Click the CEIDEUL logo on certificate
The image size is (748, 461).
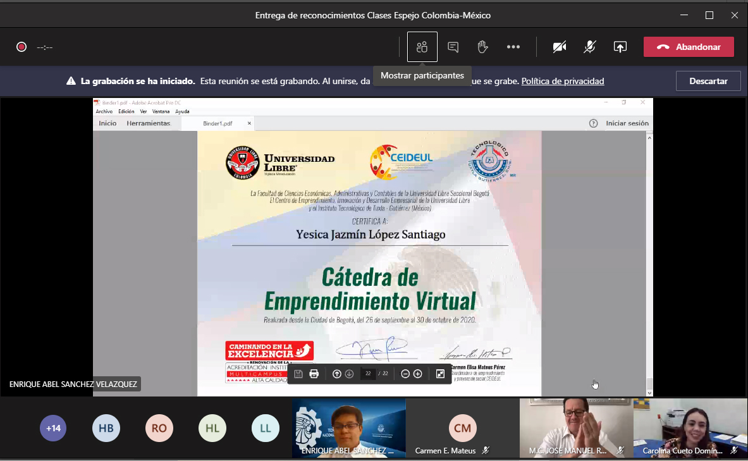402,163
